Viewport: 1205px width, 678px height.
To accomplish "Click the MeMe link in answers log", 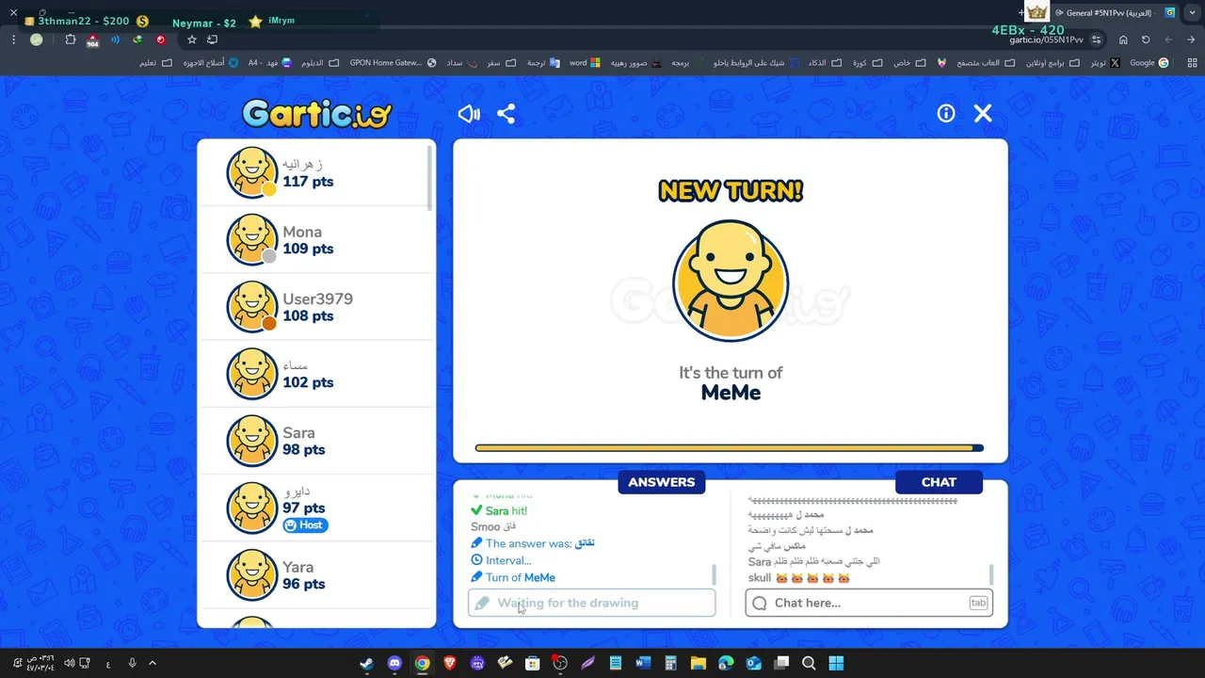I will pos(539,577).
